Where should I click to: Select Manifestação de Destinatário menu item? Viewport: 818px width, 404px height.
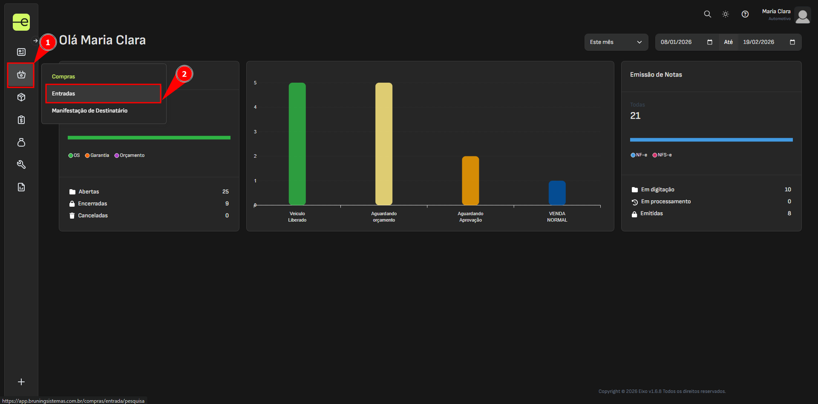(89, 111)
